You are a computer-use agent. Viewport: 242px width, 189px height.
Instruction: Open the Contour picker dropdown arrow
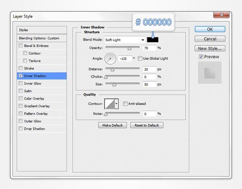117,104
